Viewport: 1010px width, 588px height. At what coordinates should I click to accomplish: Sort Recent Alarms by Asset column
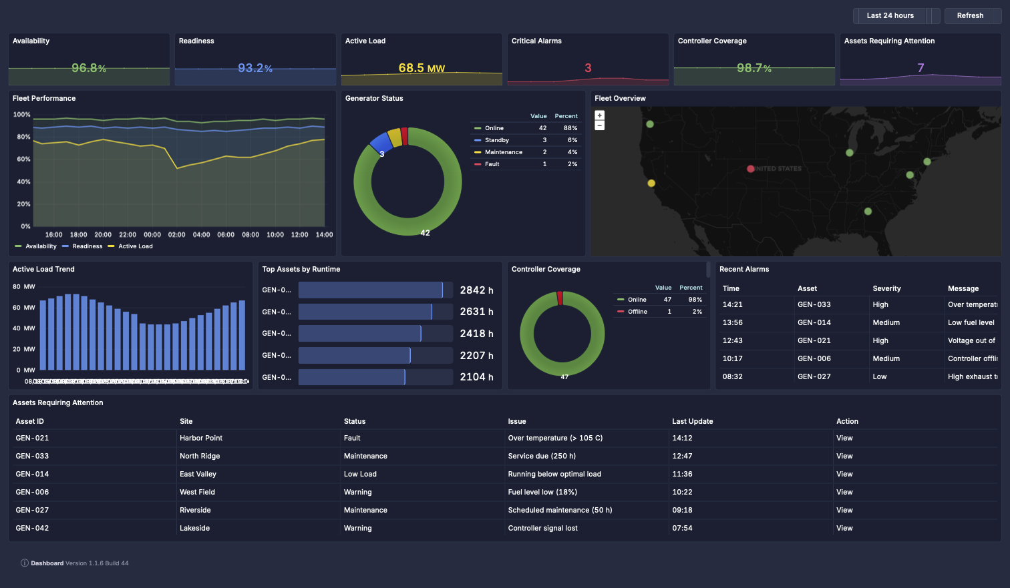coord(807,288)
